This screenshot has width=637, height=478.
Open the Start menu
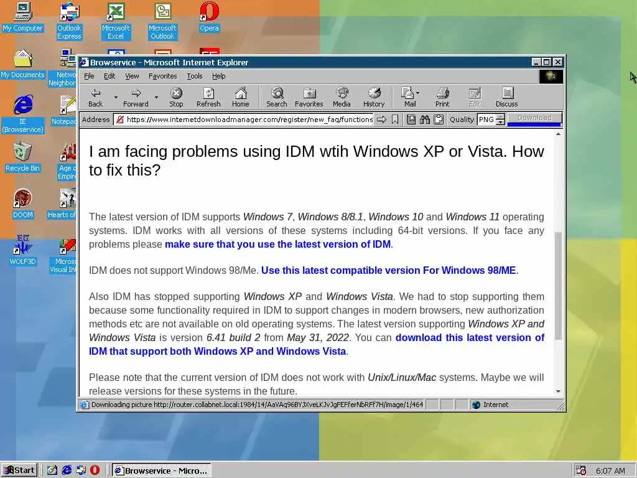click(19, 471)
